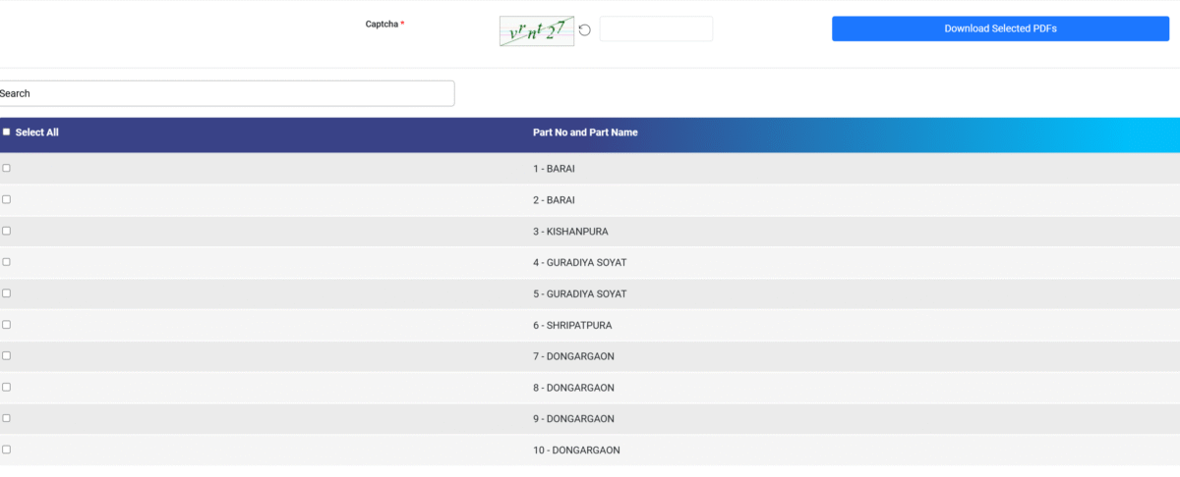Tick the 4 - GURADIYA SOYAT checkbox
Screen dimensions: 1180x477
[x=7, y=262]
